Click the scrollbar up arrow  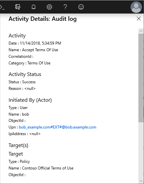[x=141, y=31]
